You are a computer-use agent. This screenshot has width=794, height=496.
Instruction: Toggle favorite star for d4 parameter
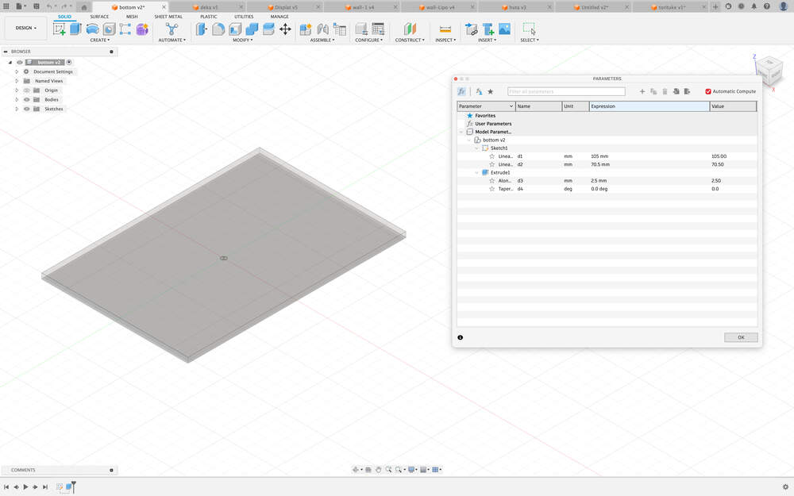[x=491, y=189]
